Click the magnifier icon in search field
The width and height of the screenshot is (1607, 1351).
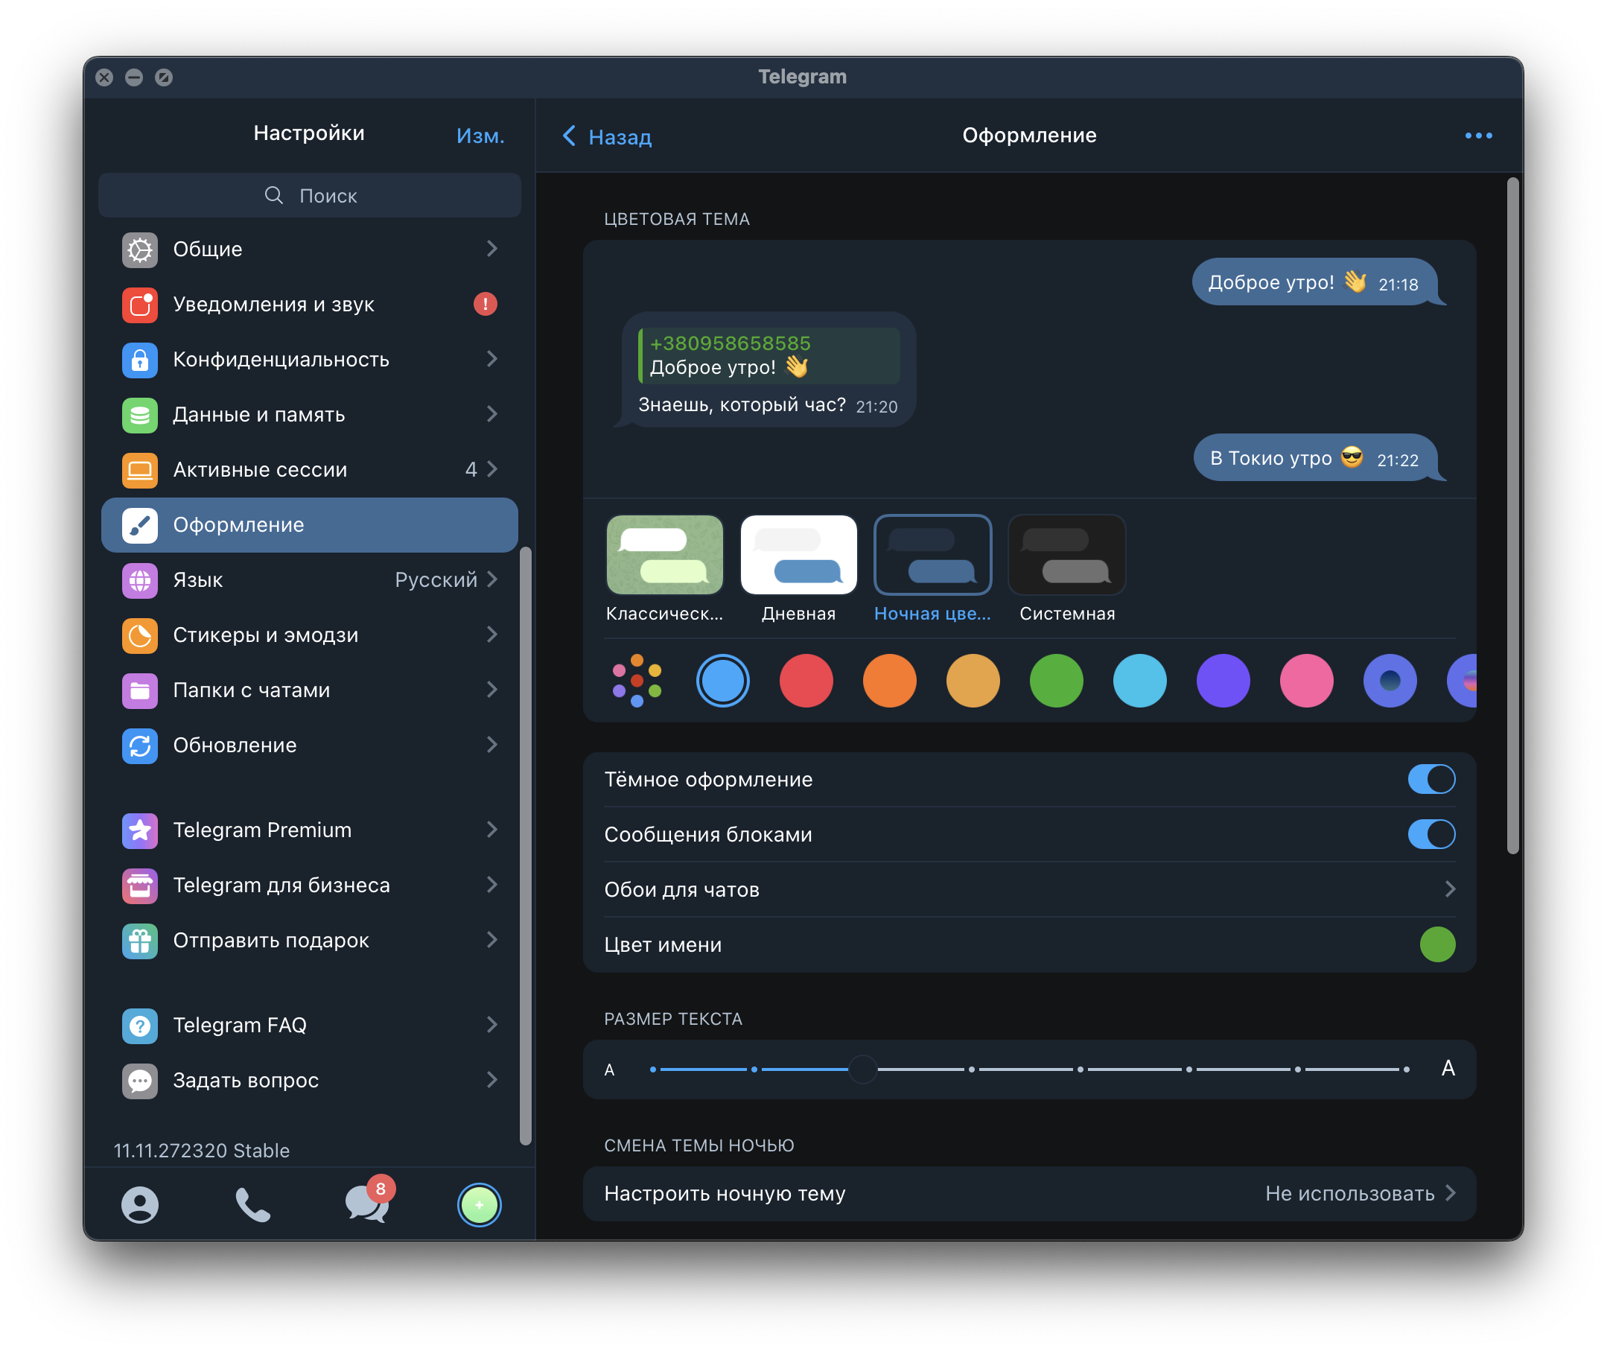273,195
